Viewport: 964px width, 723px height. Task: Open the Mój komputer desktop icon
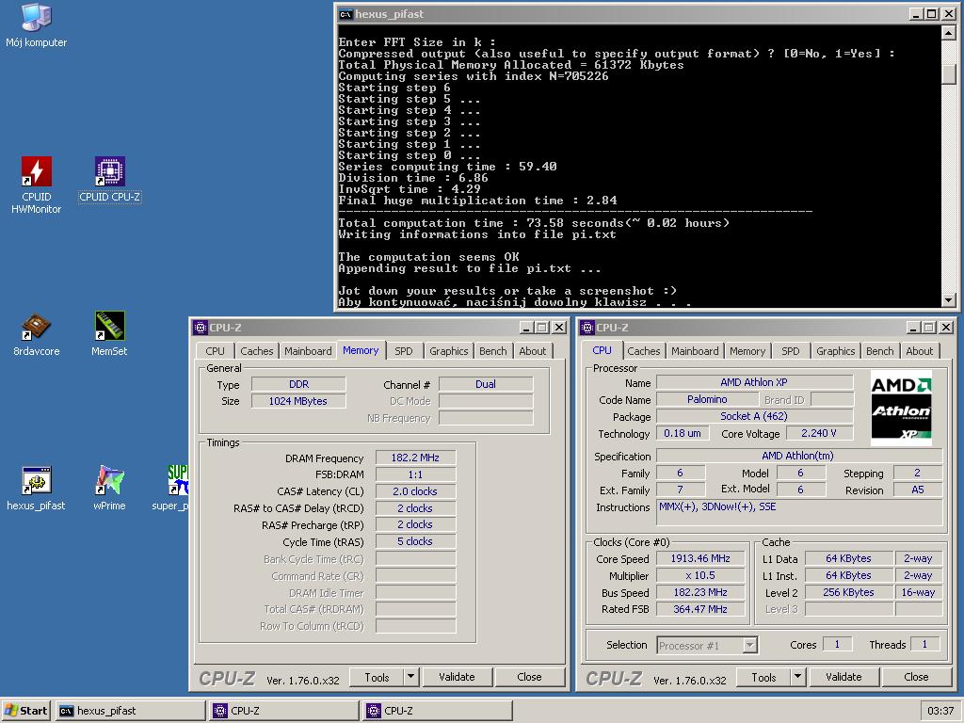(37, 25)
